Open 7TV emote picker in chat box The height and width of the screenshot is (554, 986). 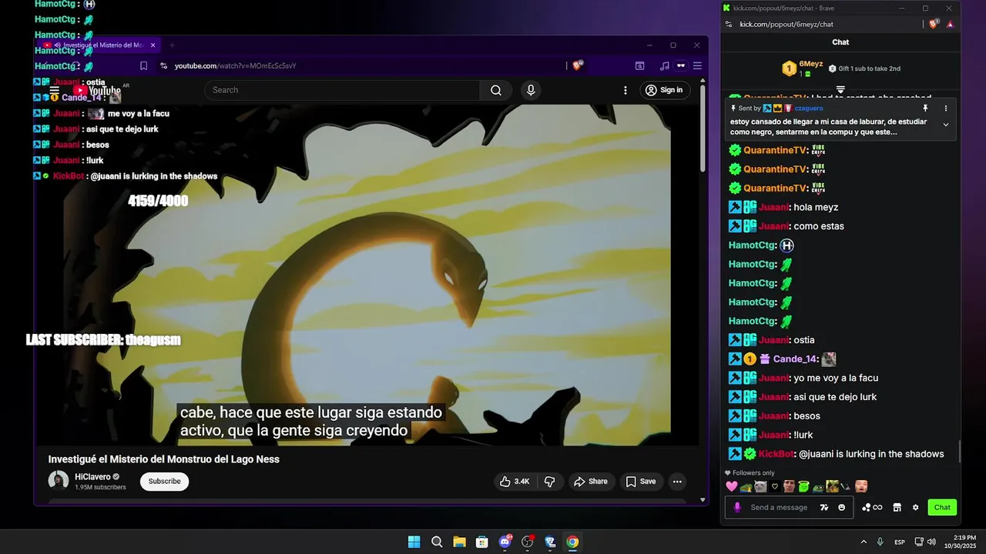(x=824, y=507)
